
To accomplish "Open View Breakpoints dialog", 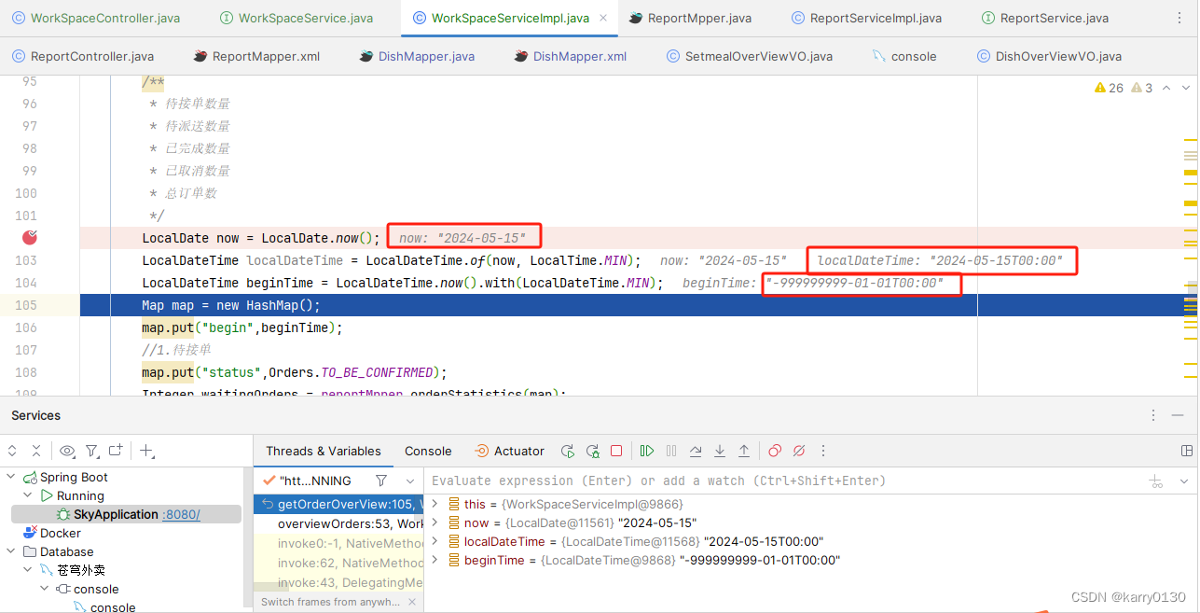I will [x=775, y=451].
